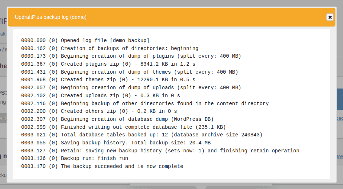Select the 'Creation of backups of directories: beginning' line

(110, 48)
